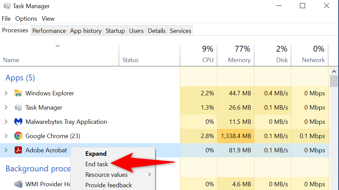Expand the Malwarebytes Tray Application row

click(x=6, y=122)
